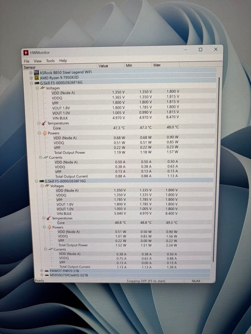Collapse the second G.Skill F5-6000J3636F16G node
The image size is (251, 334).
[37, 181]
